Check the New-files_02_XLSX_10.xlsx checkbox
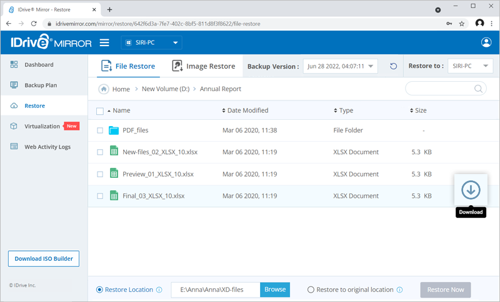Viewport: 500px width, 302px height. pos(100,152)
